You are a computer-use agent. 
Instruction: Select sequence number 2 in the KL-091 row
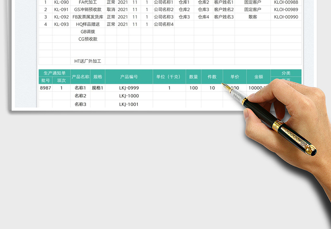46,9
